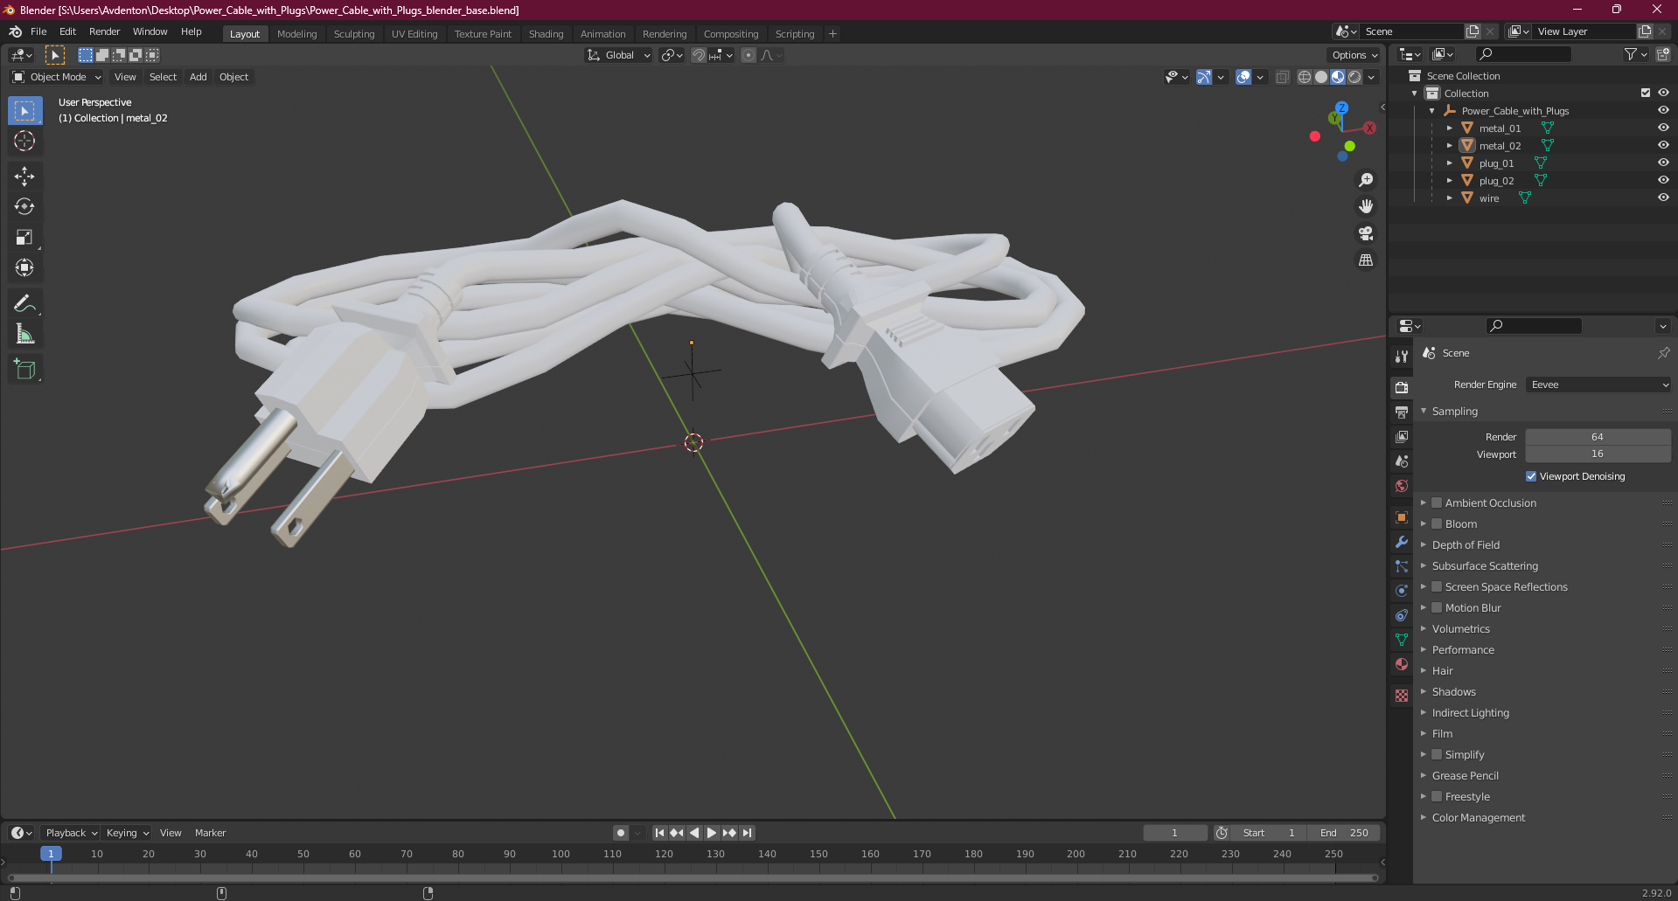
Task: Open the Output properties tab
Action: pos(1402,412)
